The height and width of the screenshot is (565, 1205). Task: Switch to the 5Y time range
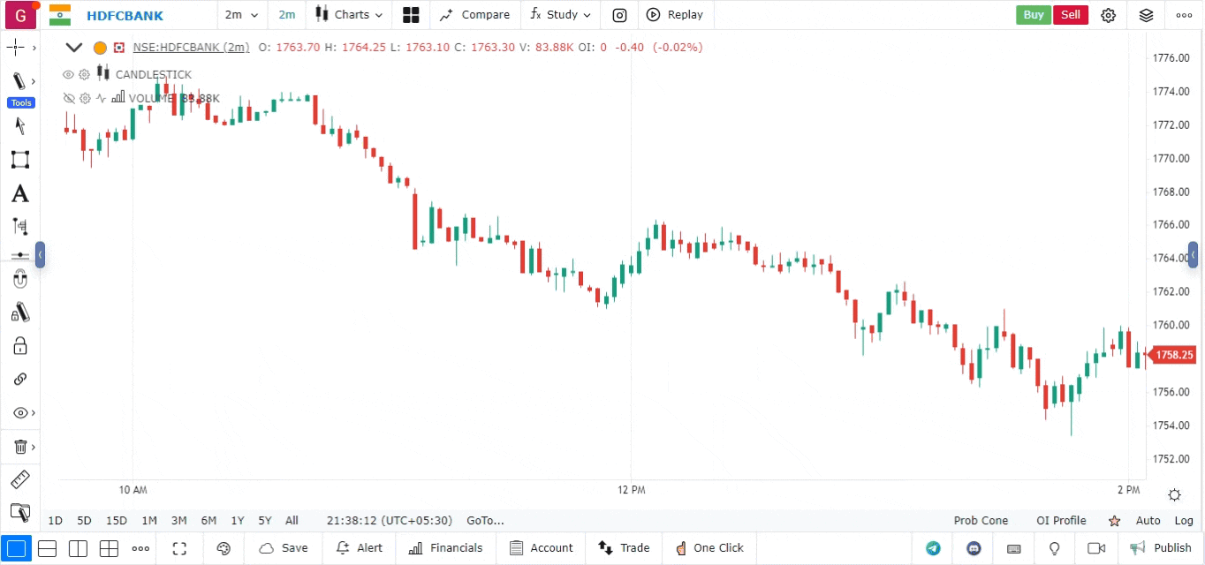264,521
